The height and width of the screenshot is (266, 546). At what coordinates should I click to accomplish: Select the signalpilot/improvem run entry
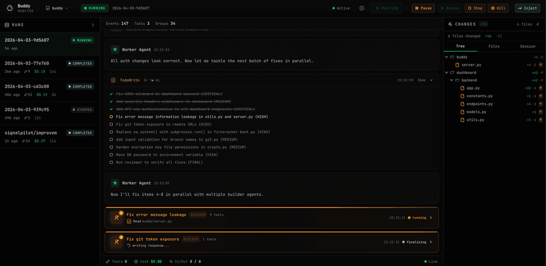[x=50, y=137]
